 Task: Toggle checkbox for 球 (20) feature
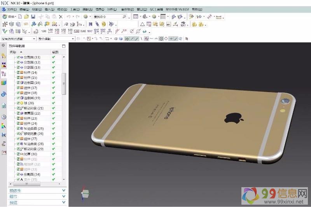(18, 103)
